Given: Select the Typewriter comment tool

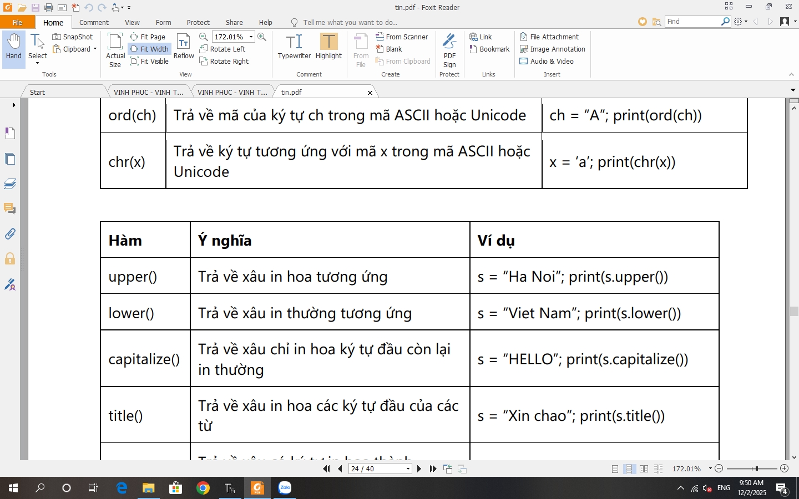Looking at the screenshot, I should click(x=294, y=47).
